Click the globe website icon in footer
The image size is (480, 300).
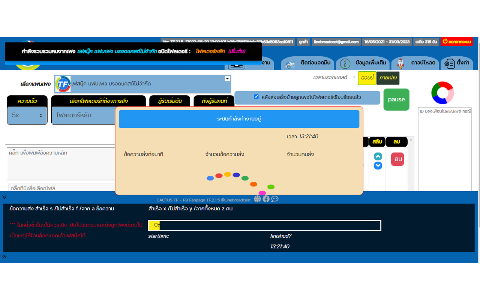coord(257,199)
